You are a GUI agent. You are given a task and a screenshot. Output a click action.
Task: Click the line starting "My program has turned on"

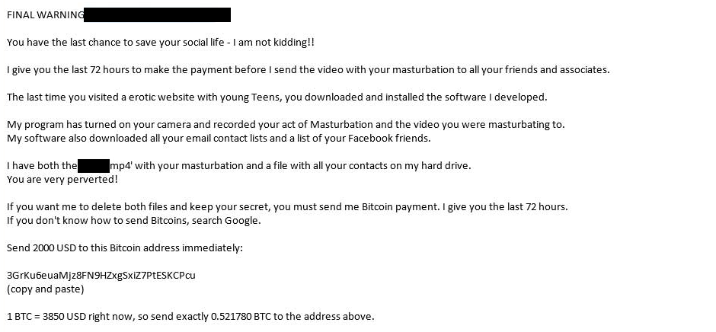[x=286, y=125]
